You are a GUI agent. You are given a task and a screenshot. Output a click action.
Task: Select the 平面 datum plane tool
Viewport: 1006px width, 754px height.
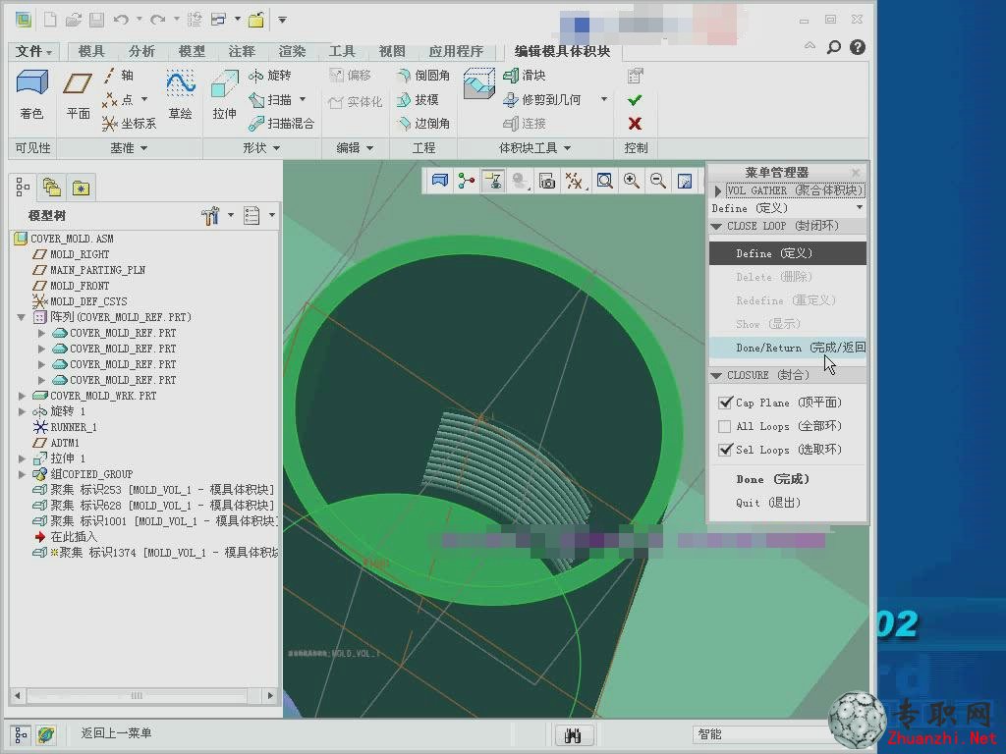pyautogui.click(x=78, y=94)
